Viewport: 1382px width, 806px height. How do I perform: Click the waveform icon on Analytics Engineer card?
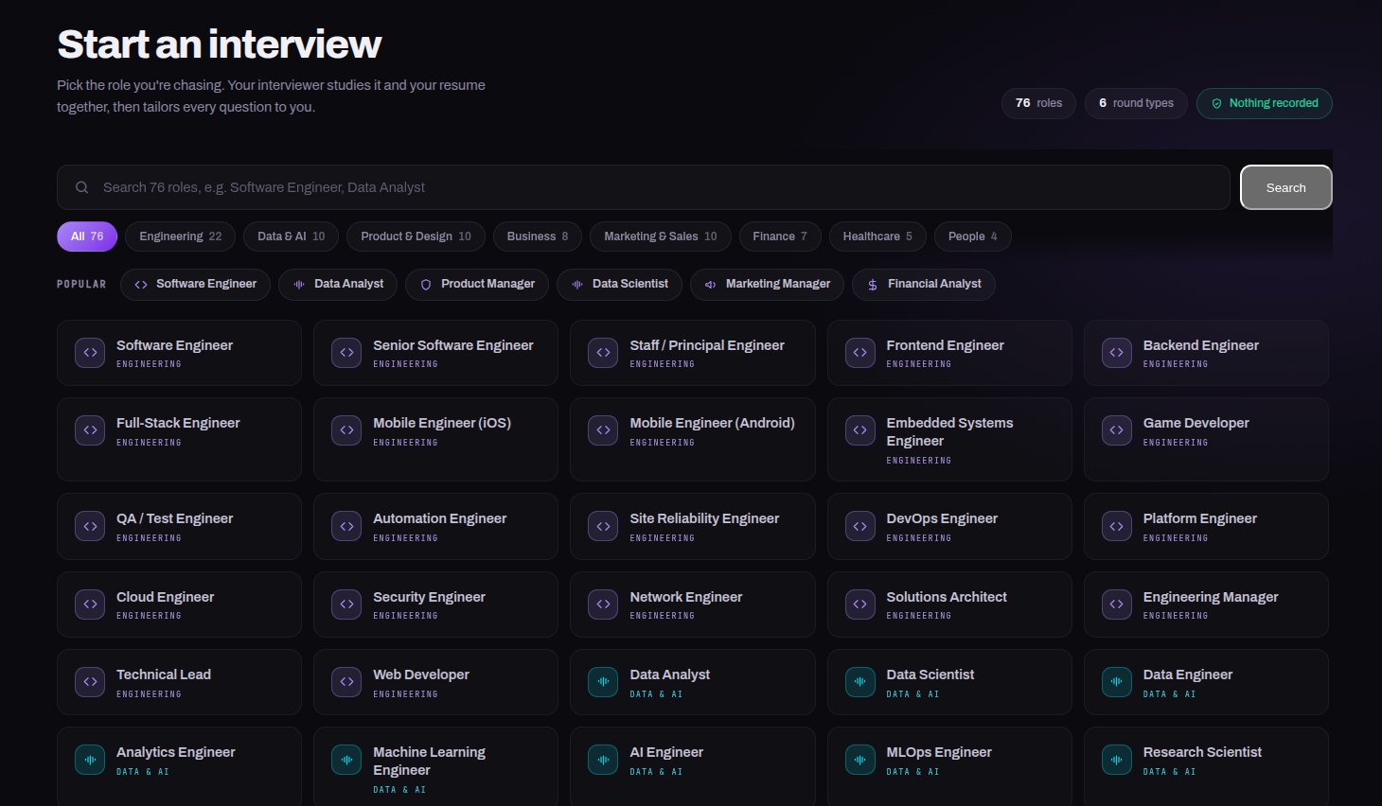(x=90, y=760)
